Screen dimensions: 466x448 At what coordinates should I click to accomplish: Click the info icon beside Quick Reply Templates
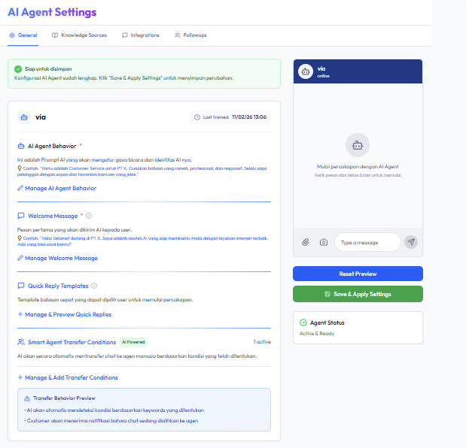pos(94,286)
